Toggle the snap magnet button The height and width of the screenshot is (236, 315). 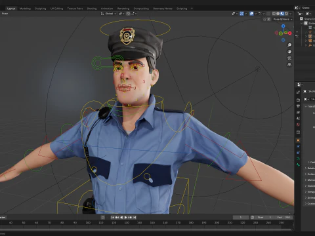[128, 14]
